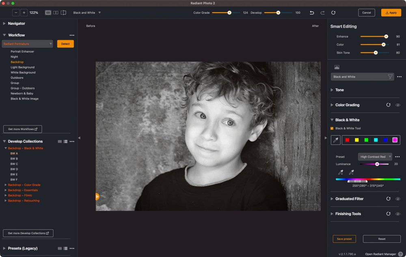Click the Reset button

click(x=382, y=239)
